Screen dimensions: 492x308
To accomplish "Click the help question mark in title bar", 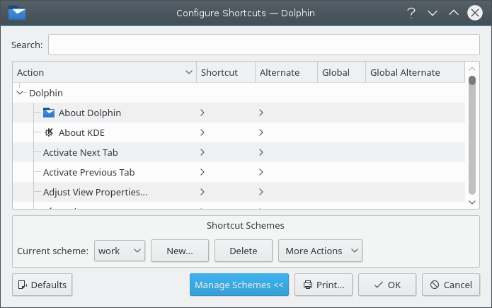I will pyautogui.click(x=411, y=13).
